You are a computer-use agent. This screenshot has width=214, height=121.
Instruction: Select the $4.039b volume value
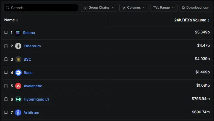pyautogui.click(x=202, y=59)
